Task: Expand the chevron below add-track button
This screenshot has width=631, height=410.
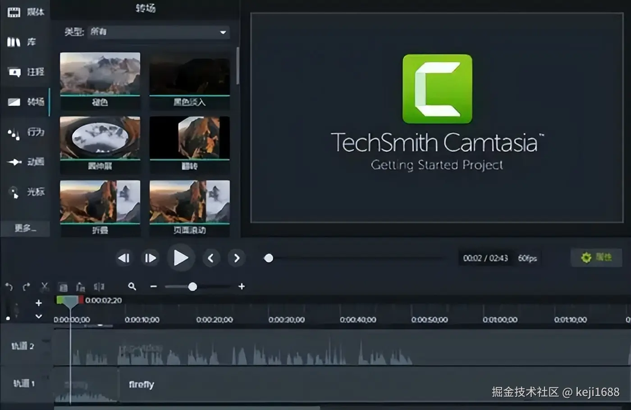Action: 39,316
